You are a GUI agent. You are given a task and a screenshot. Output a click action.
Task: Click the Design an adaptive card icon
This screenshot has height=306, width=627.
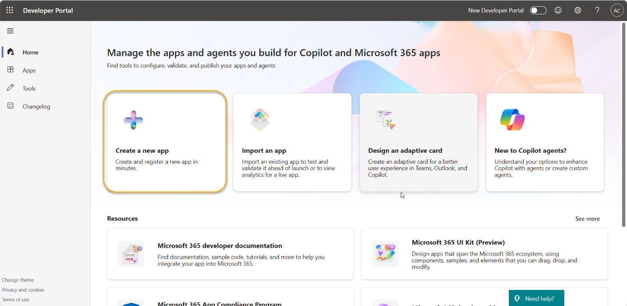(386, 119)
